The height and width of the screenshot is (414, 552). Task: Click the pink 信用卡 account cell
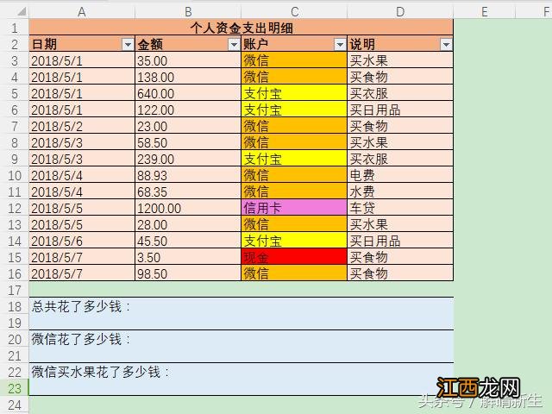coord(294,208)
